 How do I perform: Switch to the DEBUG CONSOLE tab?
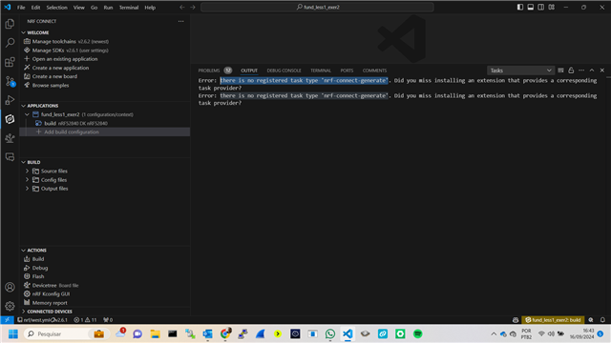284,71
